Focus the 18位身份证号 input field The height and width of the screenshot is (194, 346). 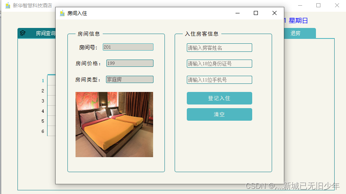(x=219, y=64)
